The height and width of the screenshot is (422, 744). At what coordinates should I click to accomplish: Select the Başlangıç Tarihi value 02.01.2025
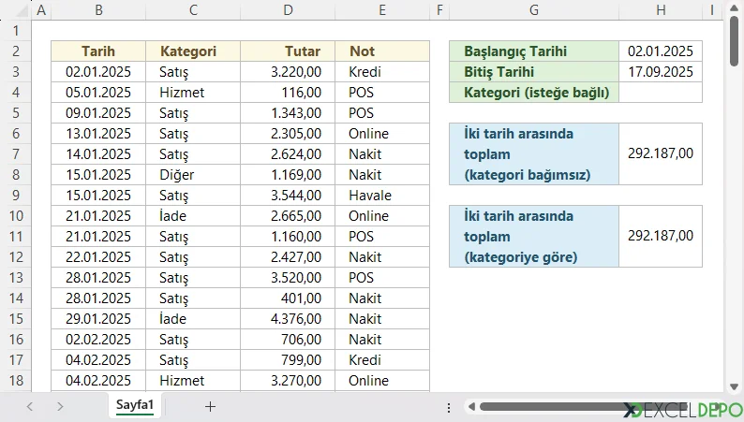coord(660,51)
